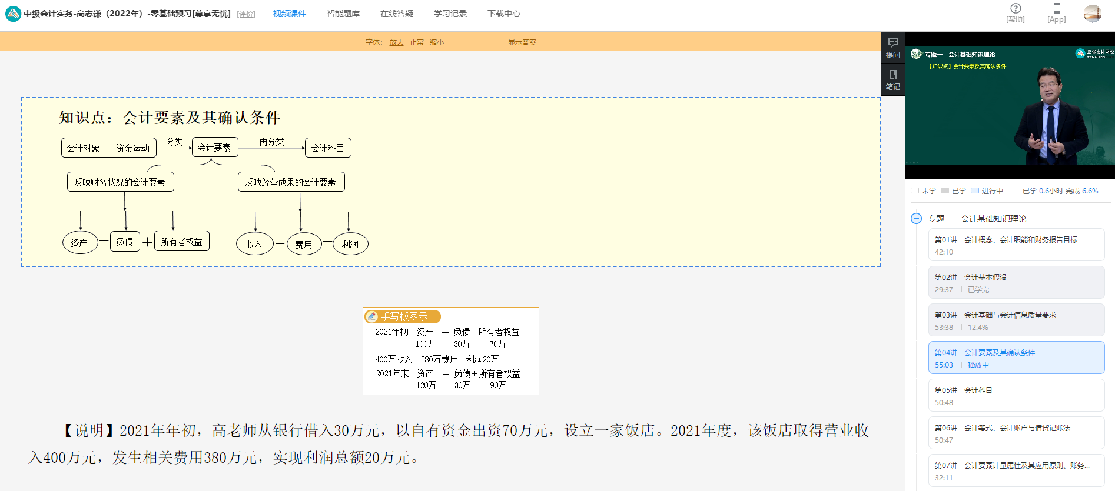Viewport: 1115px width, 491px height.
Task: Open lecture 第03讲 会计基础与会计信息质量要求
Action: pyautogui.click(x=1016, y=320)
